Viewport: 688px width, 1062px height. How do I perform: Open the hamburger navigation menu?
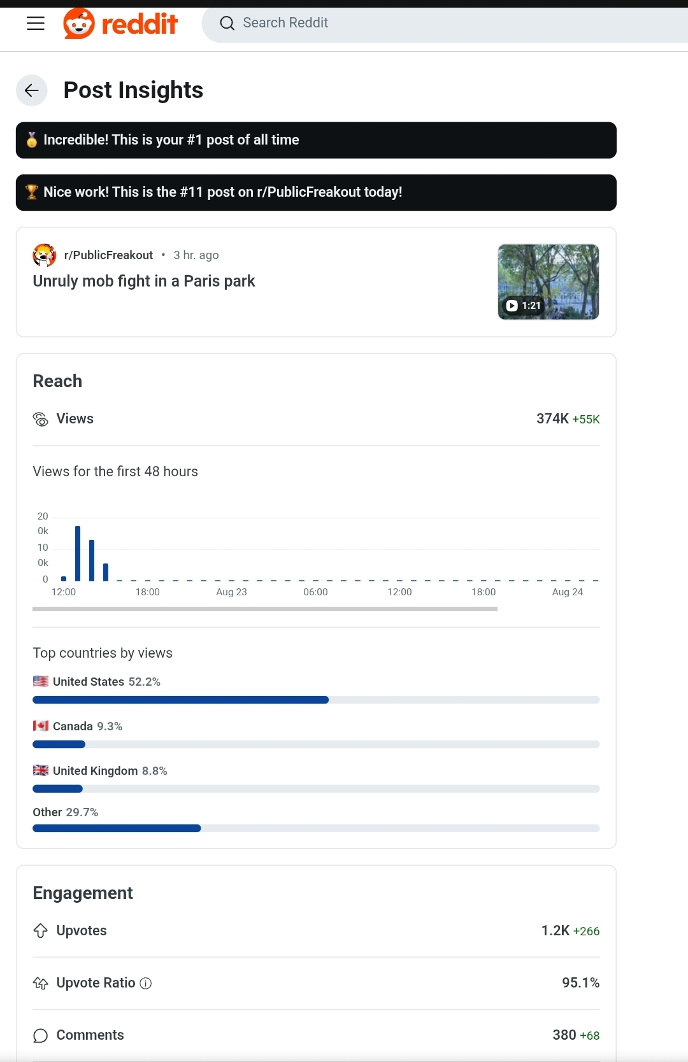36,24
